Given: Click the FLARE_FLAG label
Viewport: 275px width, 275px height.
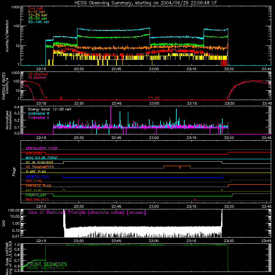Looking at the screenshot, I should pyautogui.click(x=36, y=172).
